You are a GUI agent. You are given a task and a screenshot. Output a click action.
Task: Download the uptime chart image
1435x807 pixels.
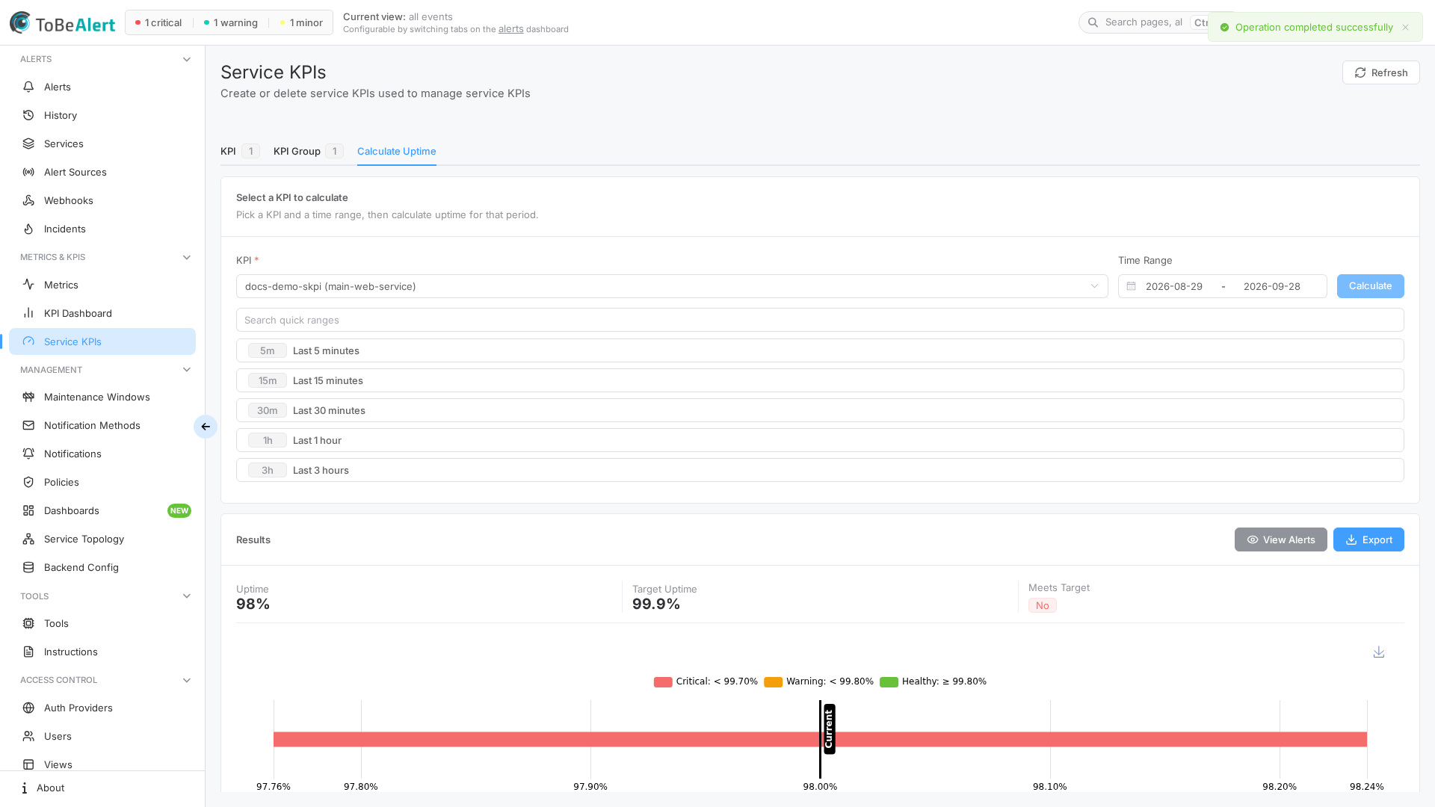click(1379, 652)
